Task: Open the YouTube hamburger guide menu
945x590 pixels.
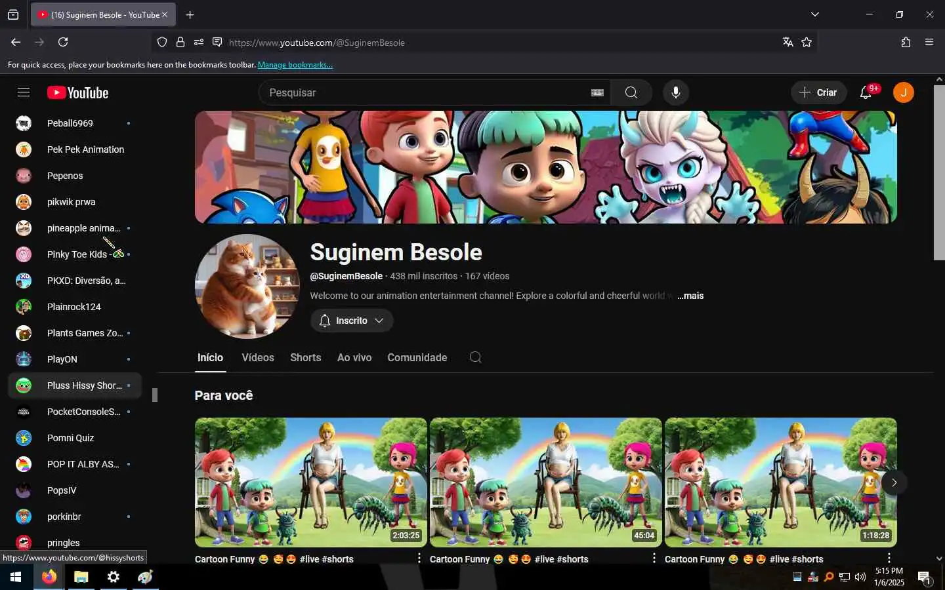Action: (24, 92)
